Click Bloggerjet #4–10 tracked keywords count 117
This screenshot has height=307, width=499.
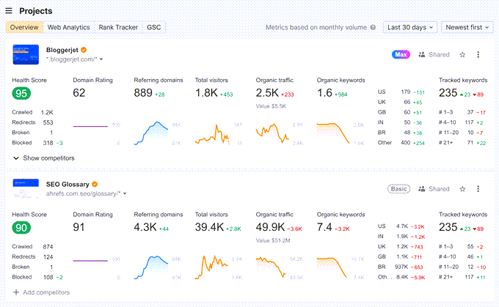(469, 122)
